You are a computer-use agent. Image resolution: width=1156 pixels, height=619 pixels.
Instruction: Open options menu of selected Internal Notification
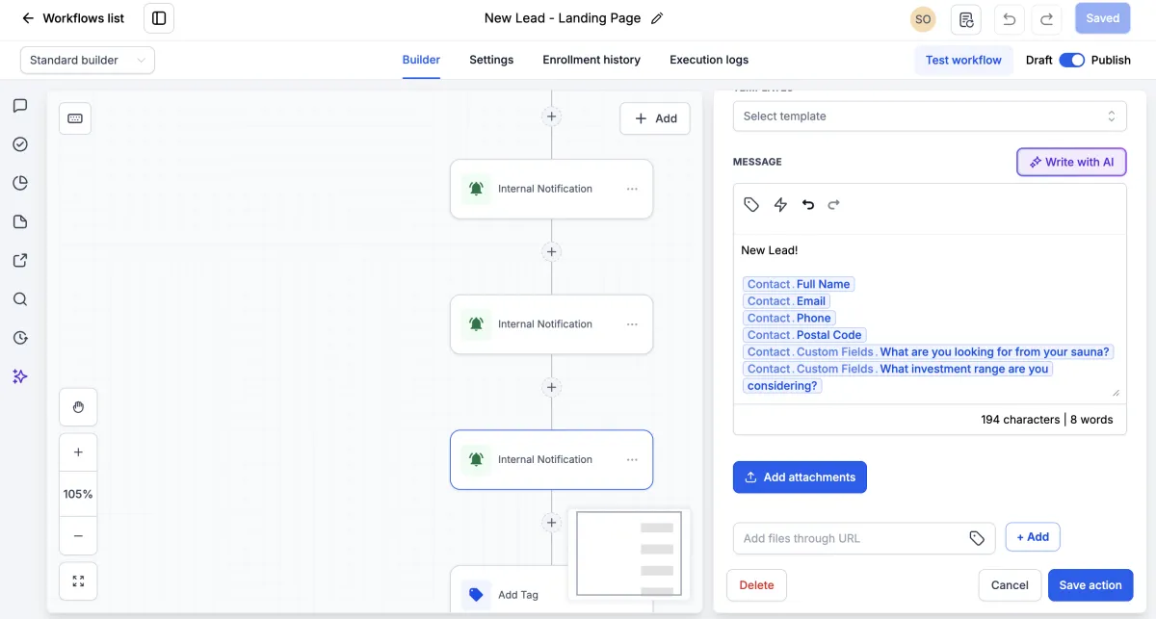point(632,459)
